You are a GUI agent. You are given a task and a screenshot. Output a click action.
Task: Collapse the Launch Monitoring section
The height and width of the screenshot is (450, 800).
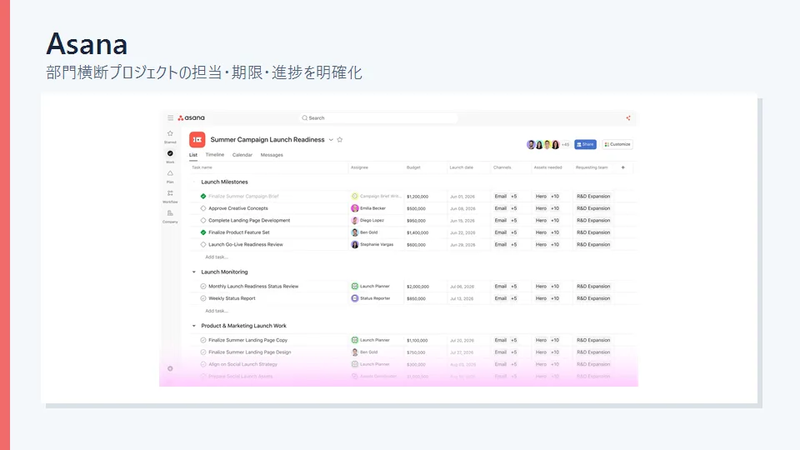(x=194, y=272)
